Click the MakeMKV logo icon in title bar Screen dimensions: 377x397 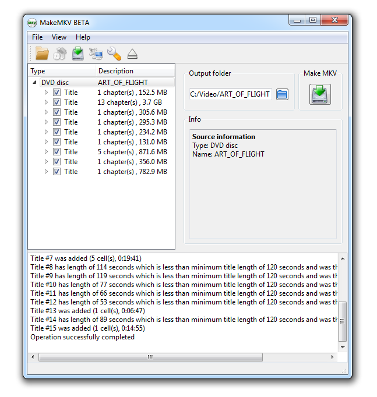pos(32,23)
